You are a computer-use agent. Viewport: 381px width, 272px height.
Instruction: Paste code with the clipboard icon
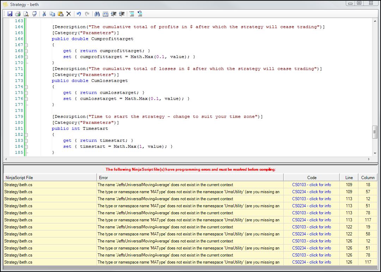61,14
